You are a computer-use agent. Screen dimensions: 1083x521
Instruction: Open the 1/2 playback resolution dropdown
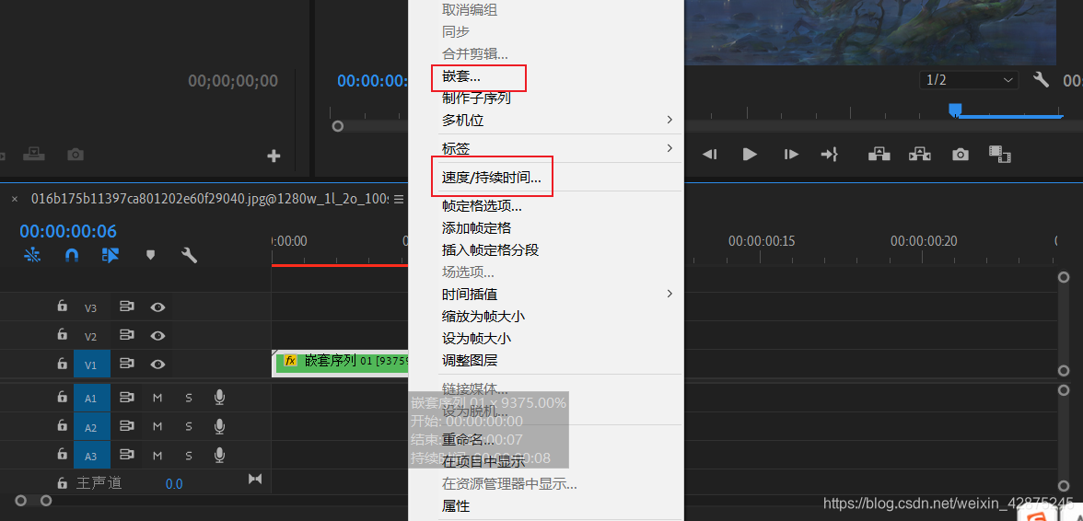pyautogui.click(x=969, y=80)
